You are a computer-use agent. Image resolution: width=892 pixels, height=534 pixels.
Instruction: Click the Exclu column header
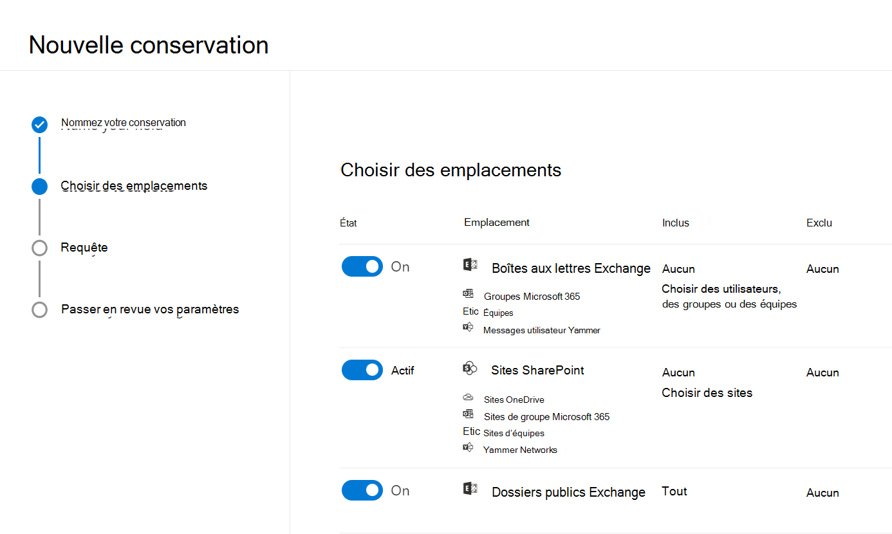819,223
